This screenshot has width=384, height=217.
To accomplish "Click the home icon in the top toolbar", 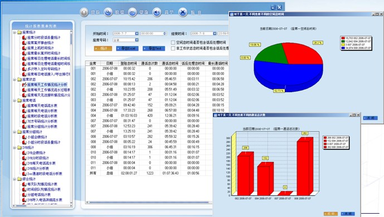I will [x=84, y=12].
